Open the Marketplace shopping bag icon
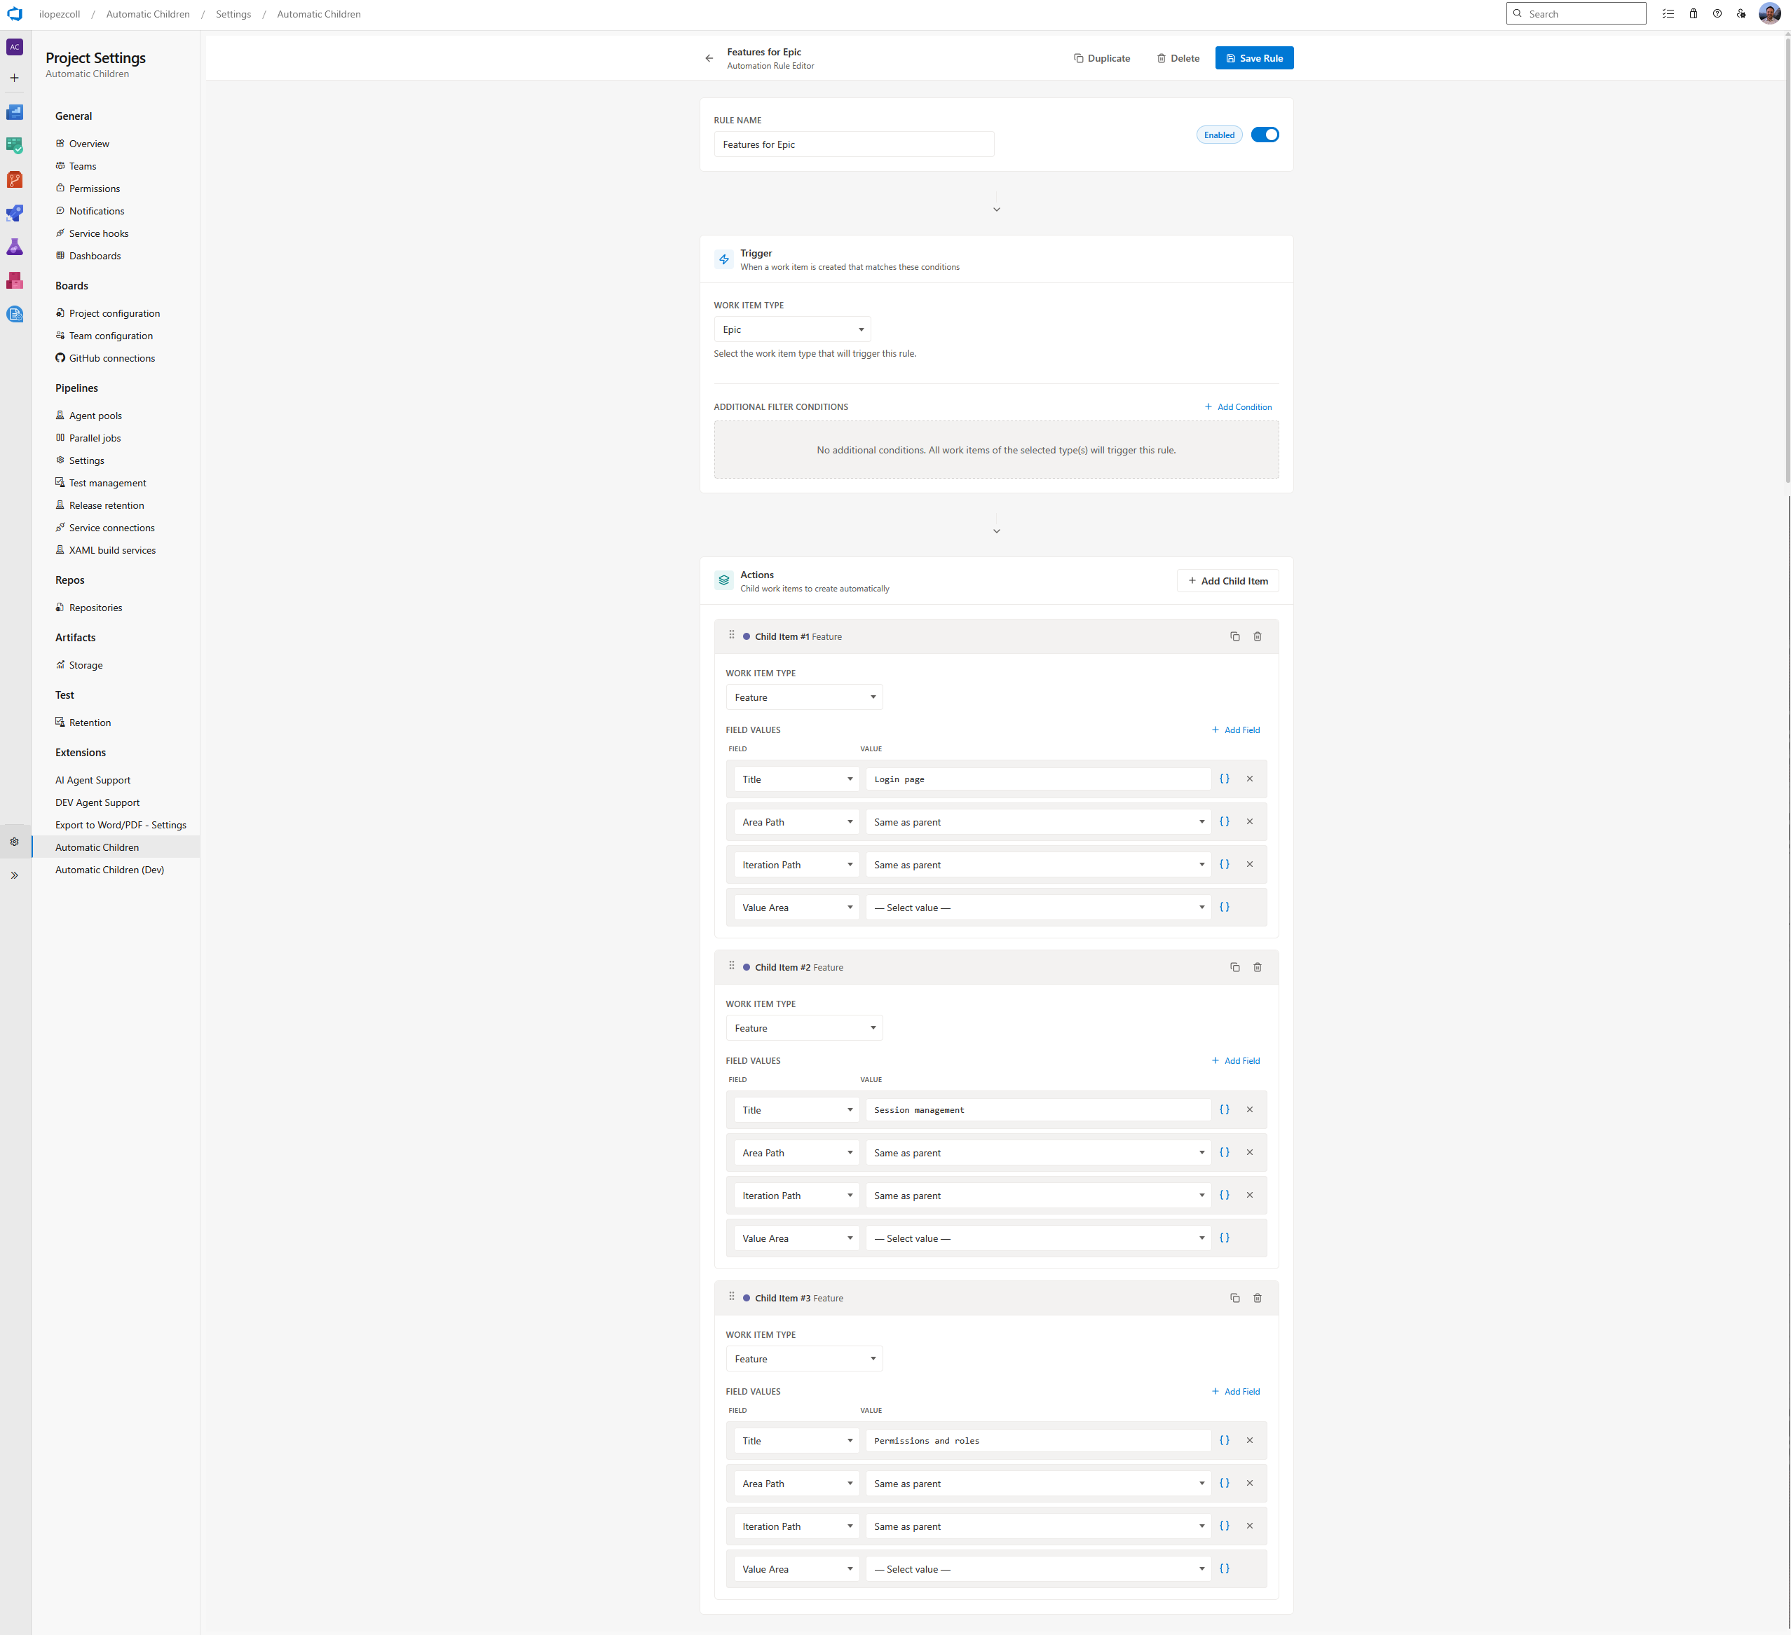Viewport: 1791px width, 1635px height. pos(1694,13)
